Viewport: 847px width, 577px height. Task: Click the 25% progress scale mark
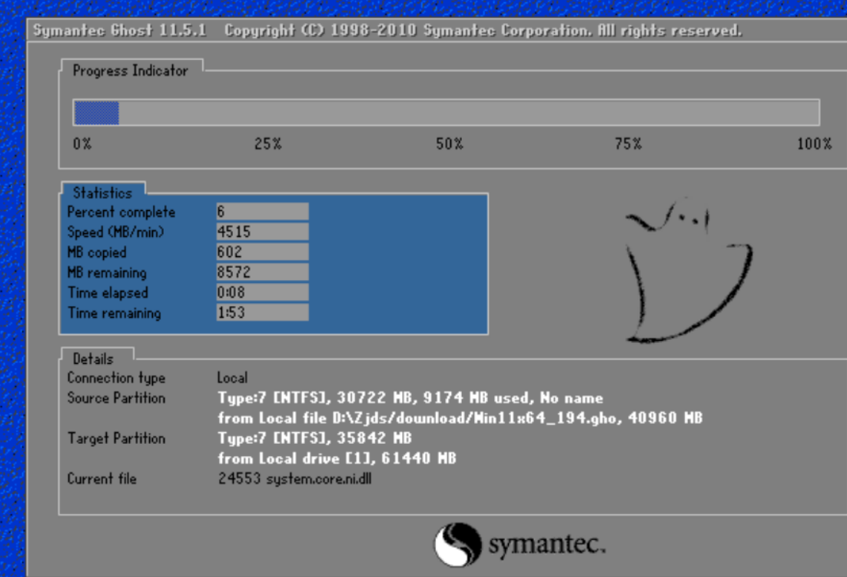268,144
